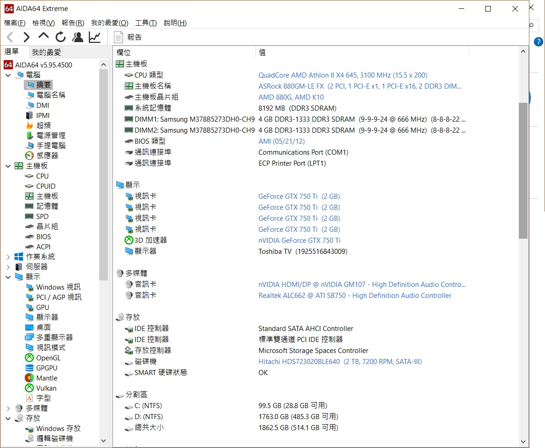Select the 字型 font icon in tree
The width and height of the screenshot is (545, 448).
point(29,398)
